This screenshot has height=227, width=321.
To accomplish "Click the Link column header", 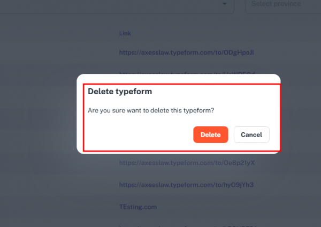I will [x=125, y=33].
